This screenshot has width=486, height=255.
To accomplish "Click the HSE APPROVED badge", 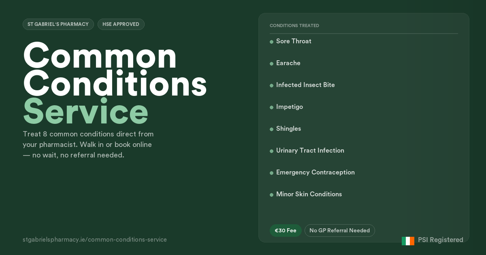I will 121,24.
